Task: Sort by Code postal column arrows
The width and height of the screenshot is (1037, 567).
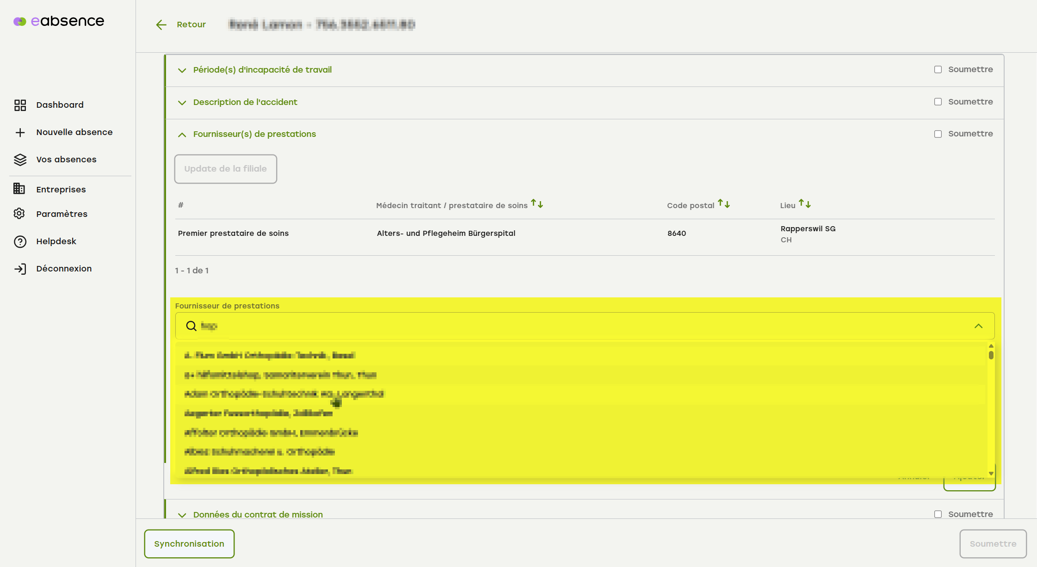Action: [x=724, y=204]
